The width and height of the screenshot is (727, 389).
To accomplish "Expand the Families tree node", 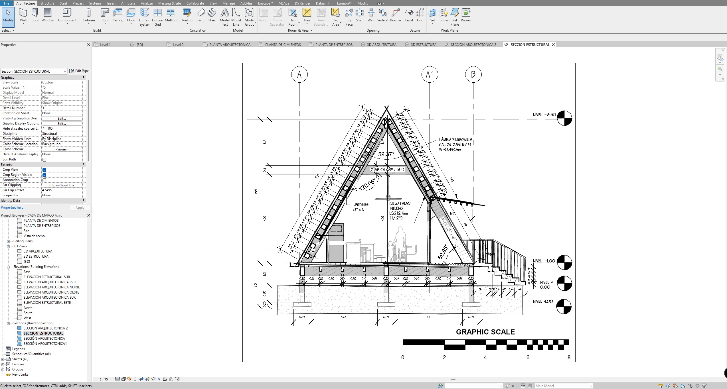I will click(x=3, y=364).
